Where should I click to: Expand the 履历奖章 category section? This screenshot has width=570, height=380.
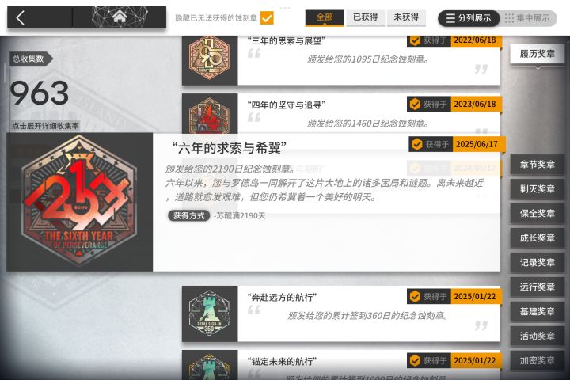coord(537,54)
